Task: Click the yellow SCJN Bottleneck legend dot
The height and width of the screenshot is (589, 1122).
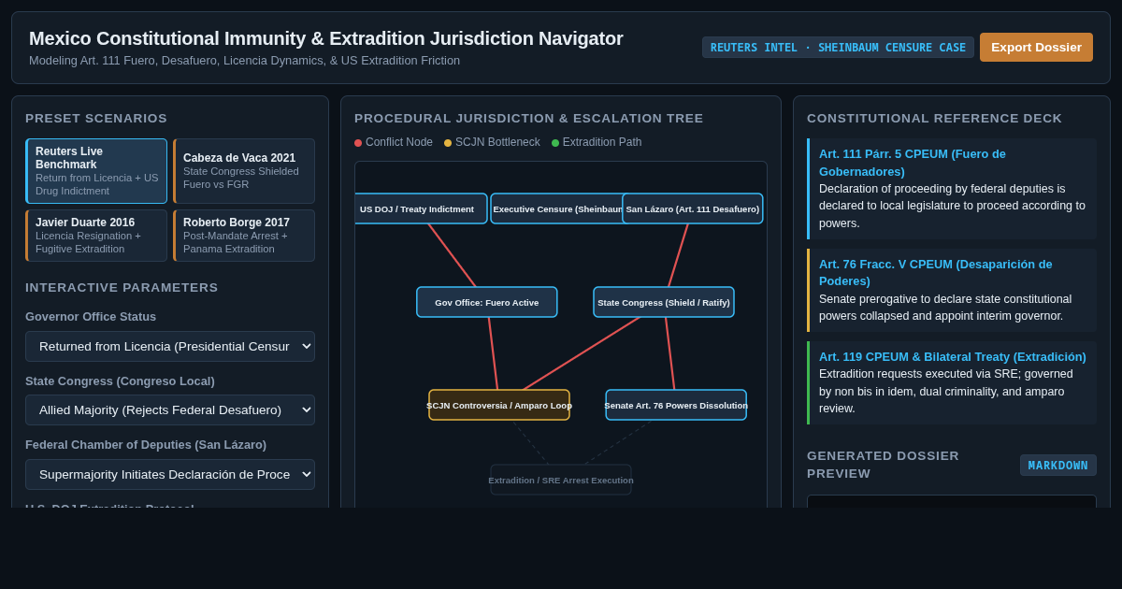Action: [x=448, y=143]
